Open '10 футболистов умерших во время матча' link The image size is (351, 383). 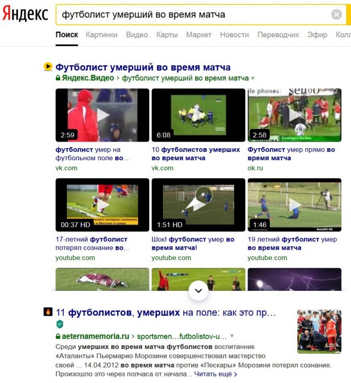point(196,154)
